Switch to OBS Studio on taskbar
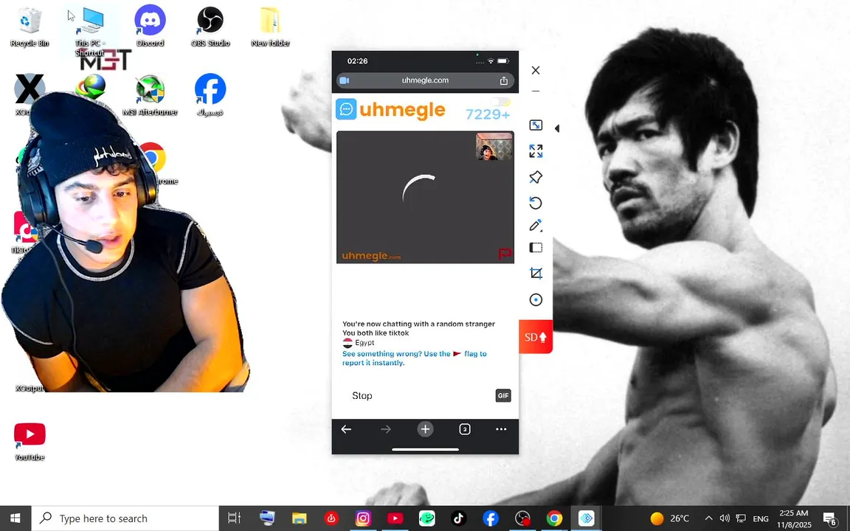 point(522,518)
